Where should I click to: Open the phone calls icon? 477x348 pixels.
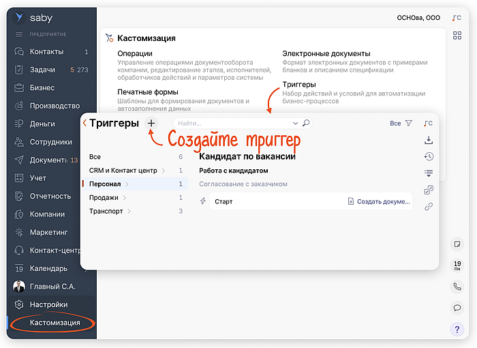click(457, 287)
